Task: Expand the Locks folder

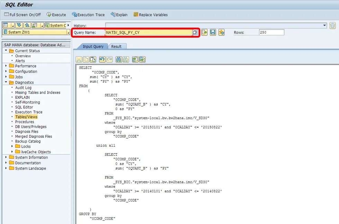Action: pyautogui.click(x=12, y=146)
